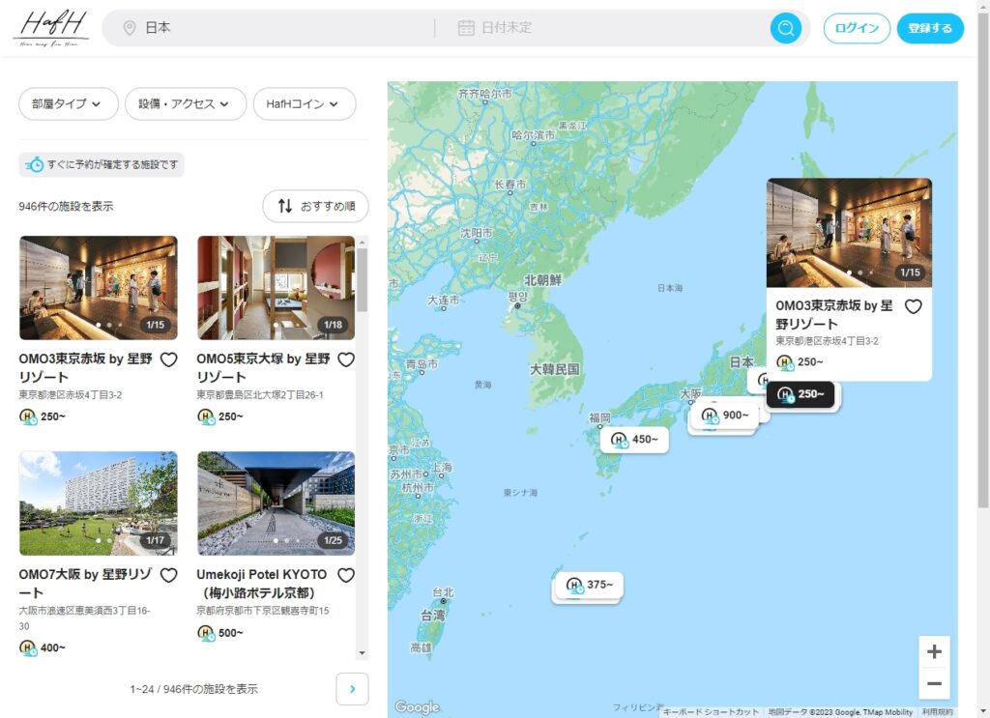Favorite OMO3東京赤坂 in the list with heart
The height and width of the screenshot is (718, 990).
point(168,359)
